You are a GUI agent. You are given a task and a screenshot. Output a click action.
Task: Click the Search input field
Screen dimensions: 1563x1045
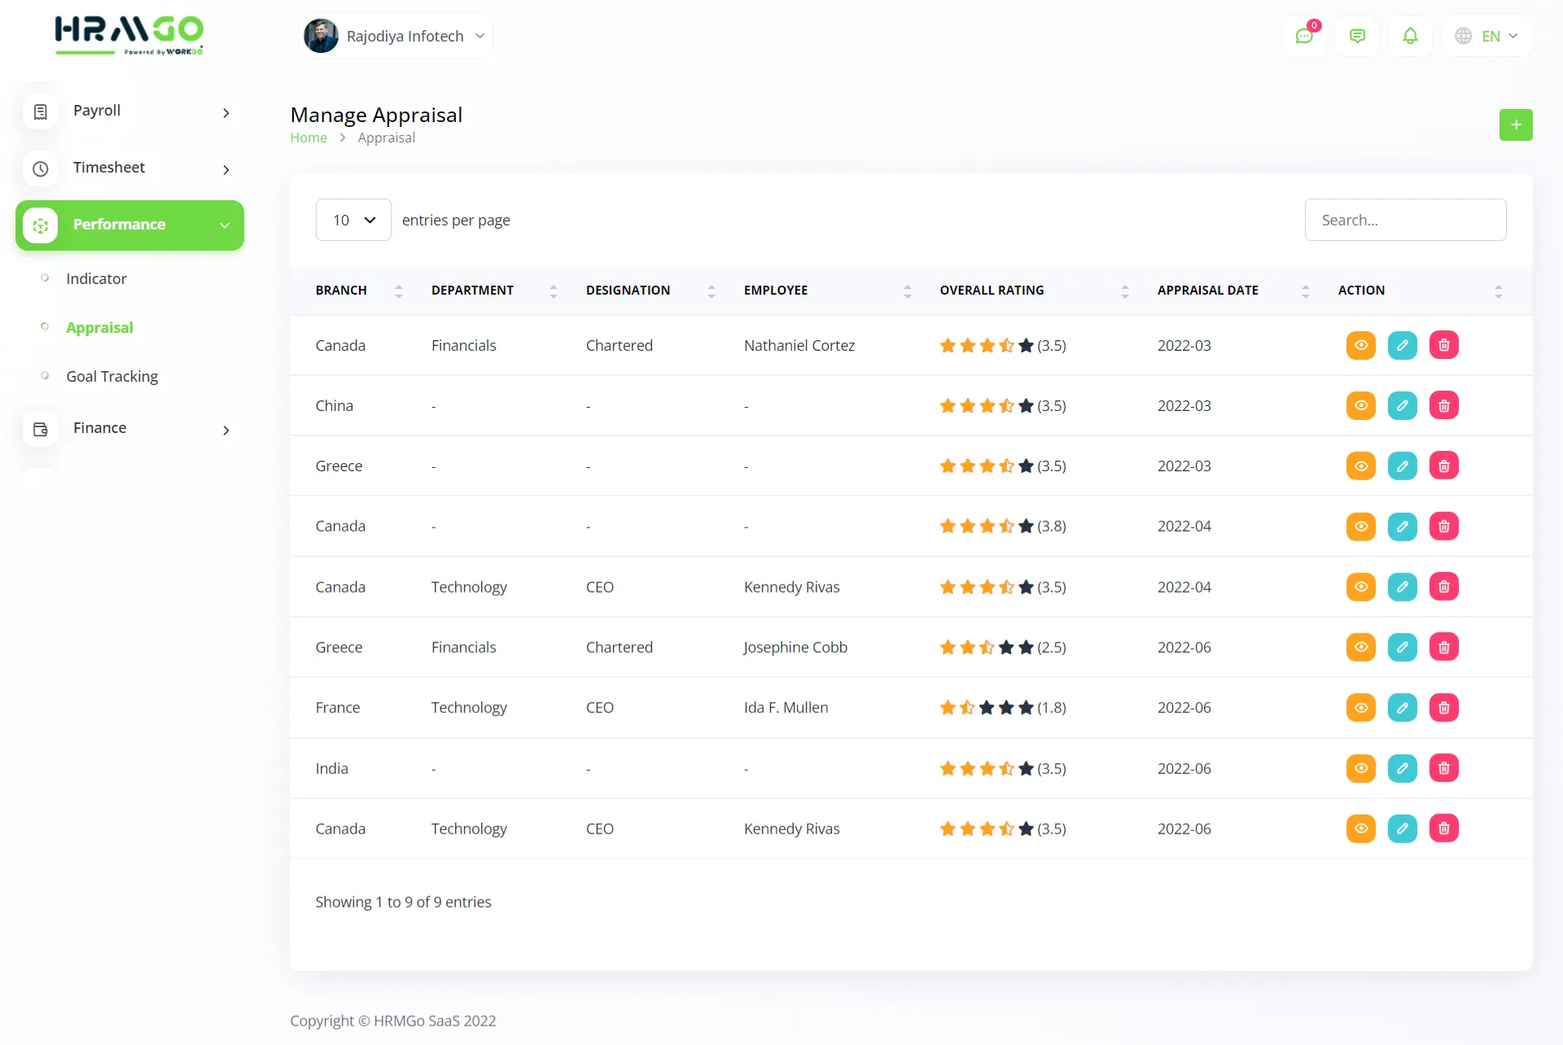pyautogui.click(x=1405, y=220)
